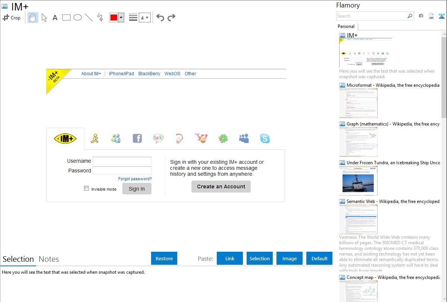Activate the hand pan tool
The height and width of the screenshot is (302, 447).
[x=33, y=18]
